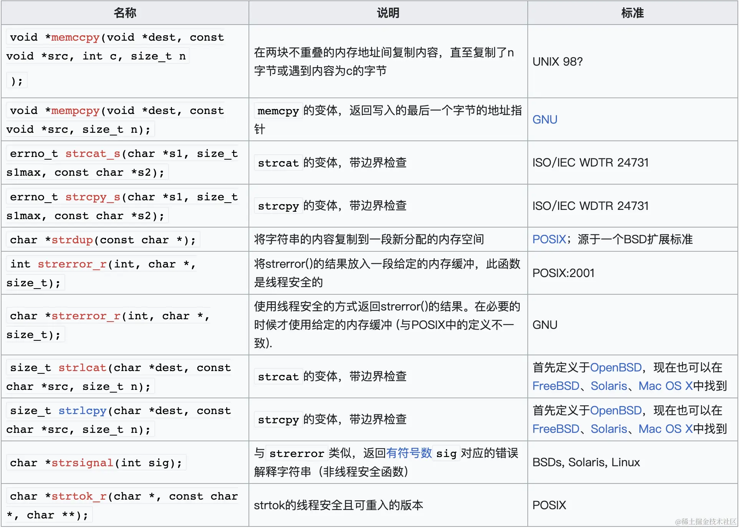
Task: Click strcpy code in strcpy_s description
Action: tap(278, 206)
